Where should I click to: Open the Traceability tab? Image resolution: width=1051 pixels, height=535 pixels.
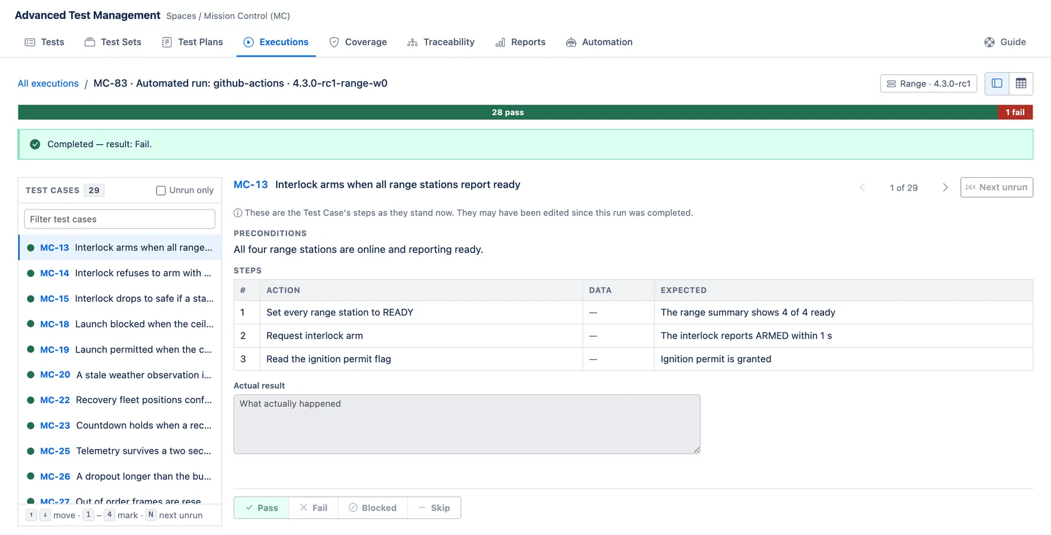tap(441, 42)
